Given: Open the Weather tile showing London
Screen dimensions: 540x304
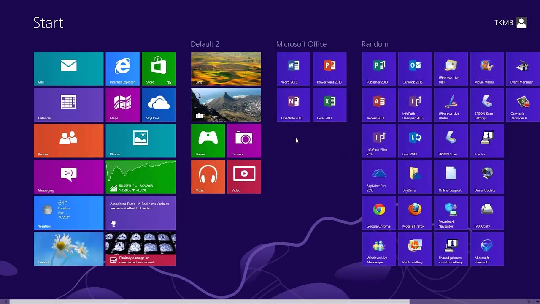Looking at the screenshot, I should (68, 213).
